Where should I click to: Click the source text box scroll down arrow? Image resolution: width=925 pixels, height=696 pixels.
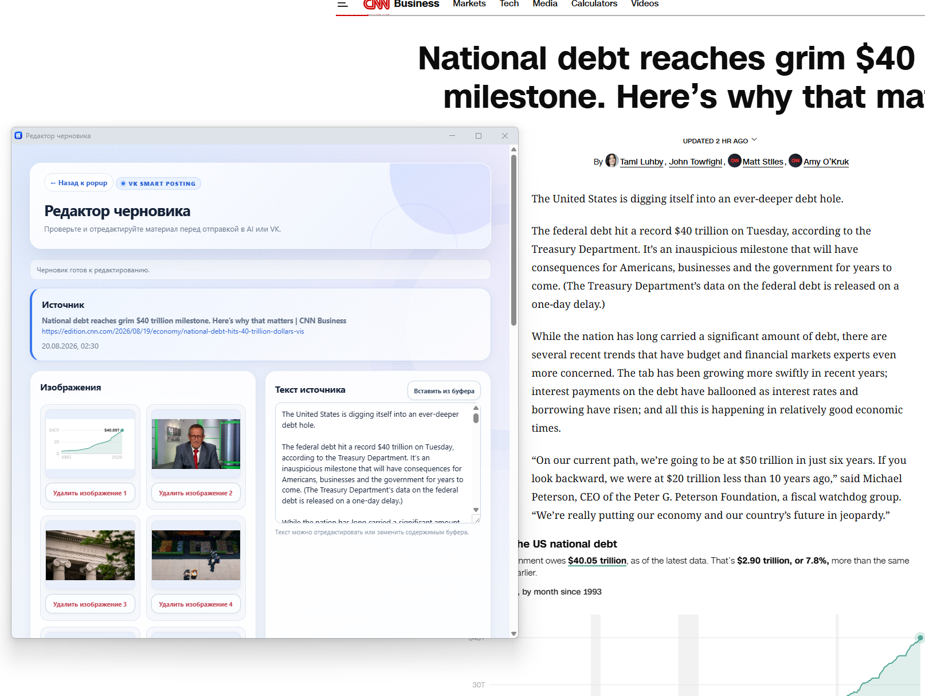click(x=476, y=510)
